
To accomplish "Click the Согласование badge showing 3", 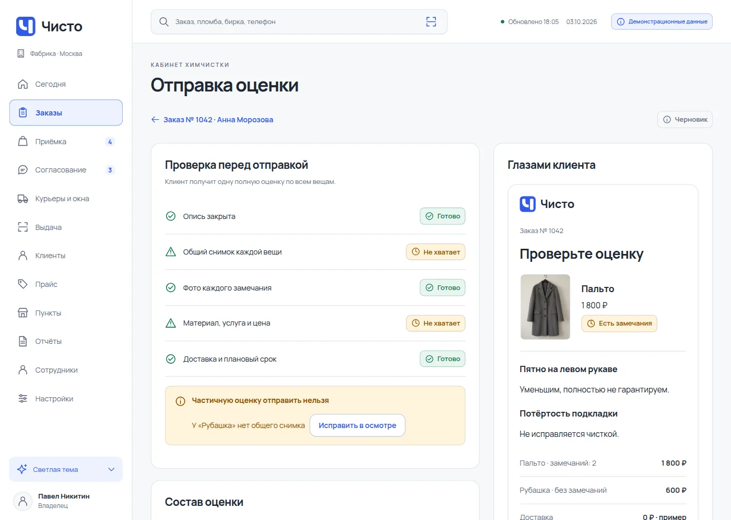I will [110, 170].
